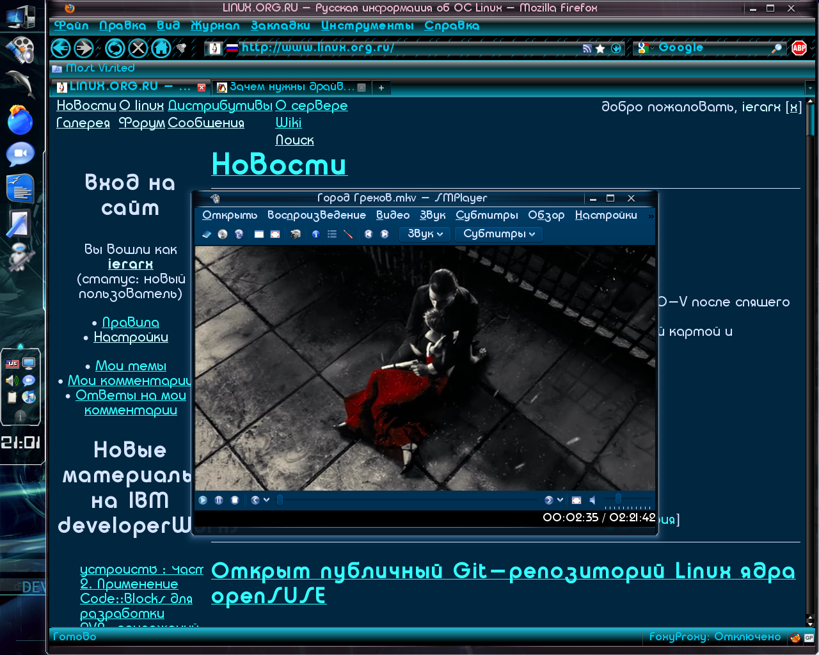Open the RSS feed icon in address bar

pos(587,49)
